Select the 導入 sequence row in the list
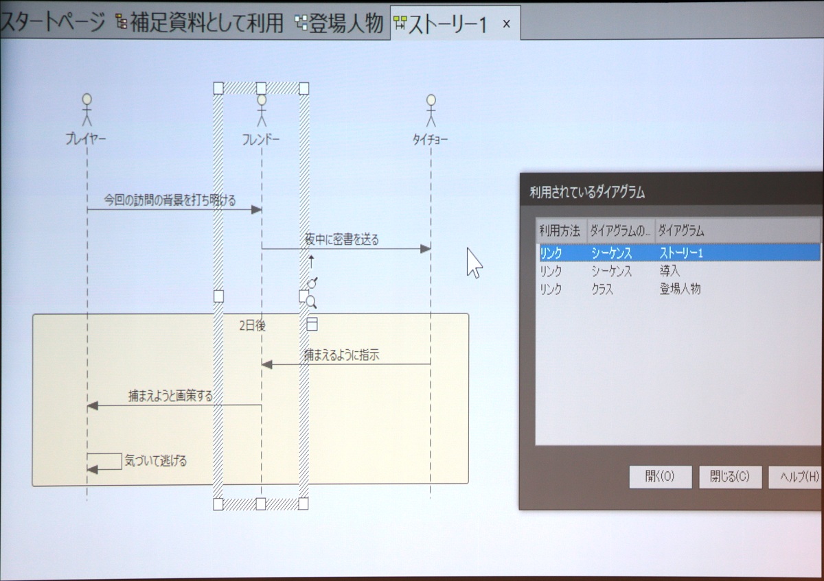The height and width of the screenshot is (581, 824). [669, 271]
